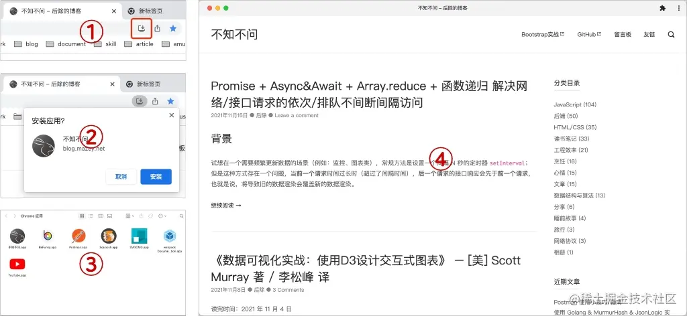This screenshot has height=316, width=687.
Task: Click the blue bookmark star in the dialog-free Chrome panel
Action: [x=173, y=28]
